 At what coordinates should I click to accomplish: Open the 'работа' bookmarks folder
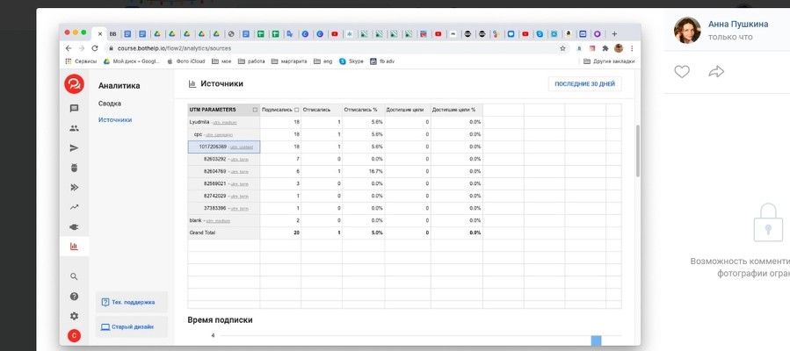(251, 61)
